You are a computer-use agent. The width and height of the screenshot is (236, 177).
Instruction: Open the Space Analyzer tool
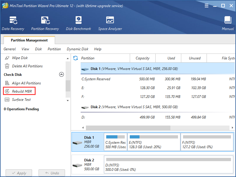110,24
